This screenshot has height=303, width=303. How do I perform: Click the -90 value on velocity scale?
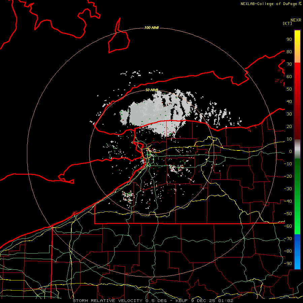tap(288, 264)
